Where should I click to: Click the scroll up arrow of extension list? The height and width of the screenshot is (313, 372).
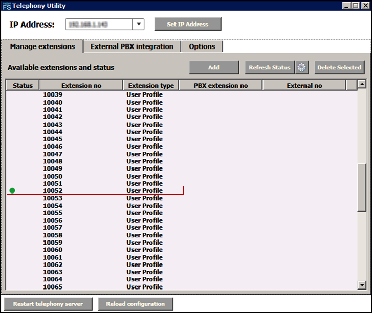[x=362, y=84]
